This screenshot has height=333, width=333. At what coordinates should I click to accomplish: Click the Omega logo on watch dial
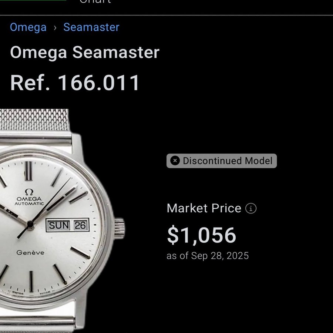click(29, 192)
